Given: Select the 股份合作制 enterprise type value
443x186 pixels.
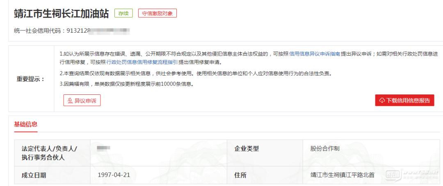Looking at the screenshot, I should pos(325,148).
